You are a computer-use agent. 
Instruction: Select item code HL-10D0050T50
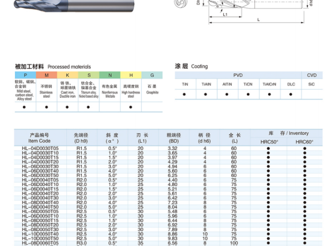pos(40,238)
